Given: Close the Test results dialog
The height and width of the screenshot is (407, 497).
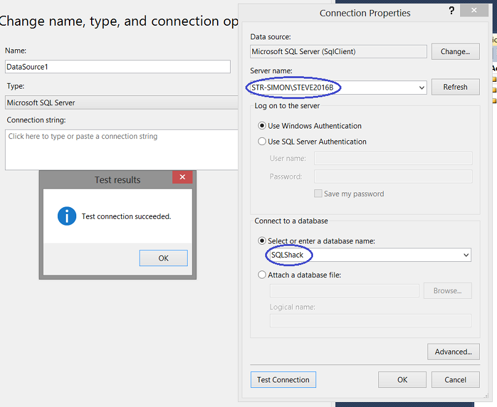Looking at the screenshot, I should point(182,177).
